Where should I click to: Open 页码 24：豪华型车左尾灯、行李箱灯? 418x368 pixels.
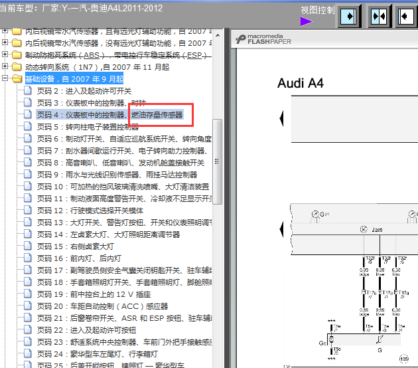pyautogui.click(x=98, y=354)
